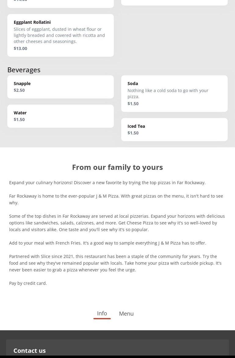Switch to the Info tab
This screenshot has height=358, width=235.
[102, 313]
